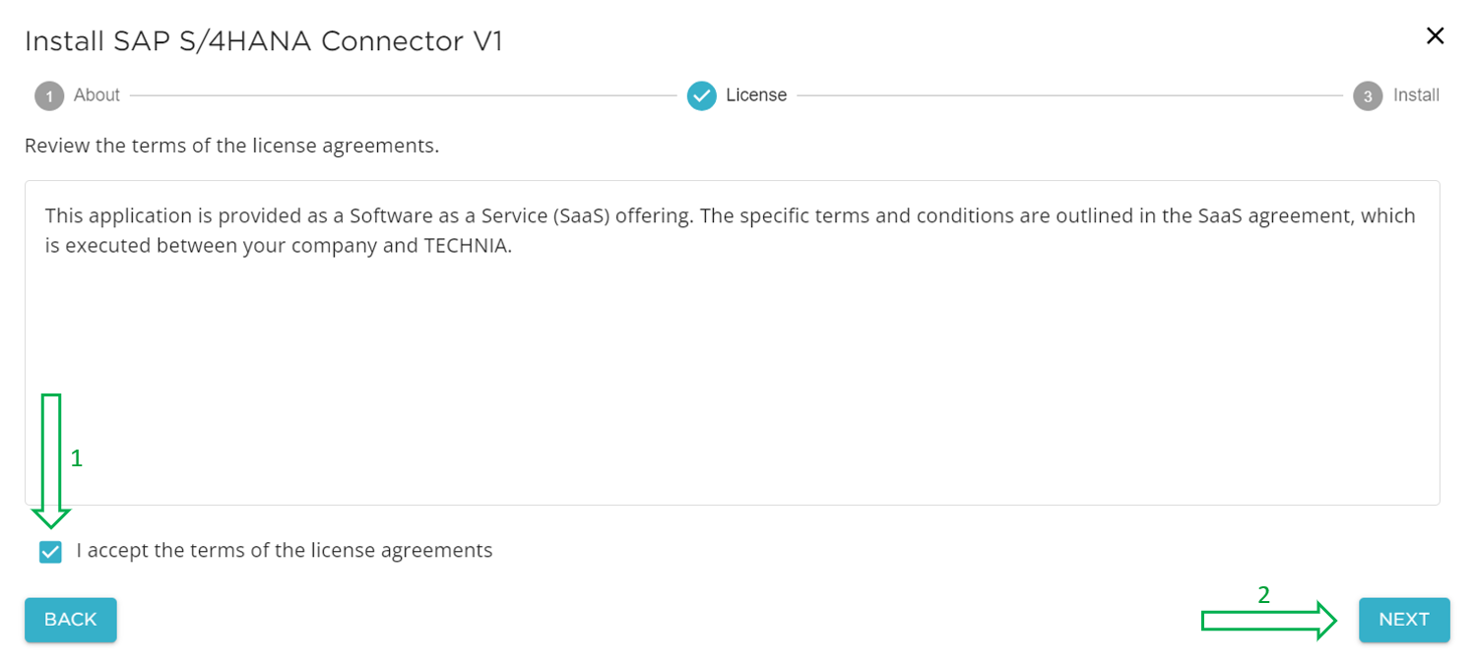Click the completed License step checkmark icon
The height and width of the screenshot is (664, 1476).
click(x=701, y=95)
